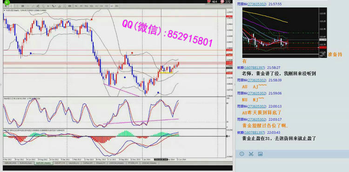349x172 pixels.
Task: Select the text label A tool
Action: [x=48, y=6]
